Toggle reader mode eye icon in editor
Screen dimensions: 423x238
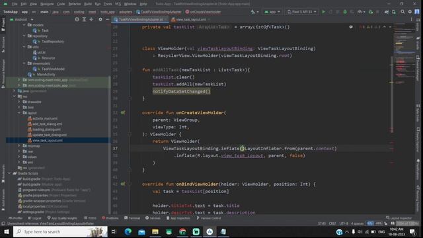[351, 27]
